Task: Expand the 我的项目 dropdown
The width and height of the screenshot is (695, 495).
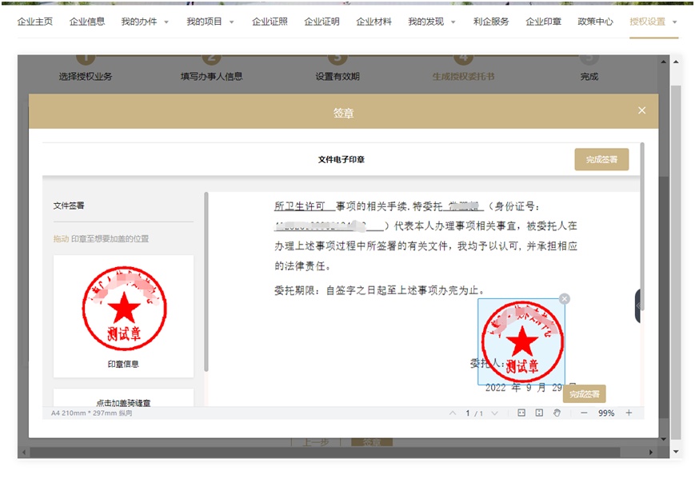Action: pos(210,22)
